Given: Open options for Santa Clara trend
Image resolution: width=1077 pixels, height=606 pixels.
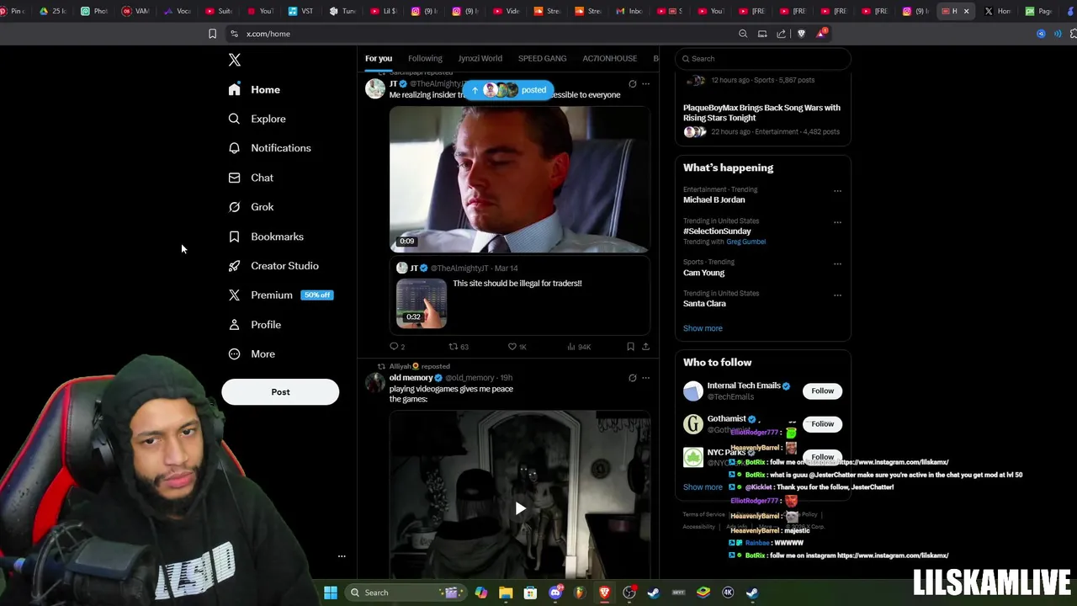Looking at the screenshot, I should [837, 295].
